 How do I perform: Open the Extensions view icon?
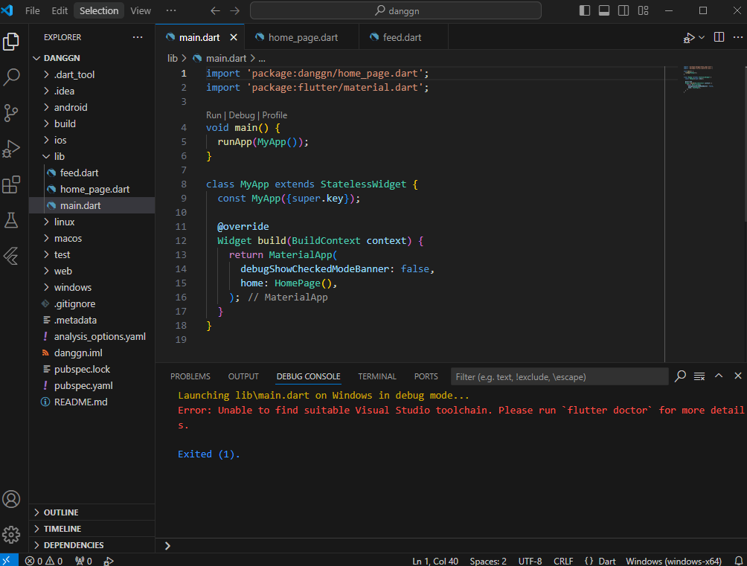coord(11,184)
